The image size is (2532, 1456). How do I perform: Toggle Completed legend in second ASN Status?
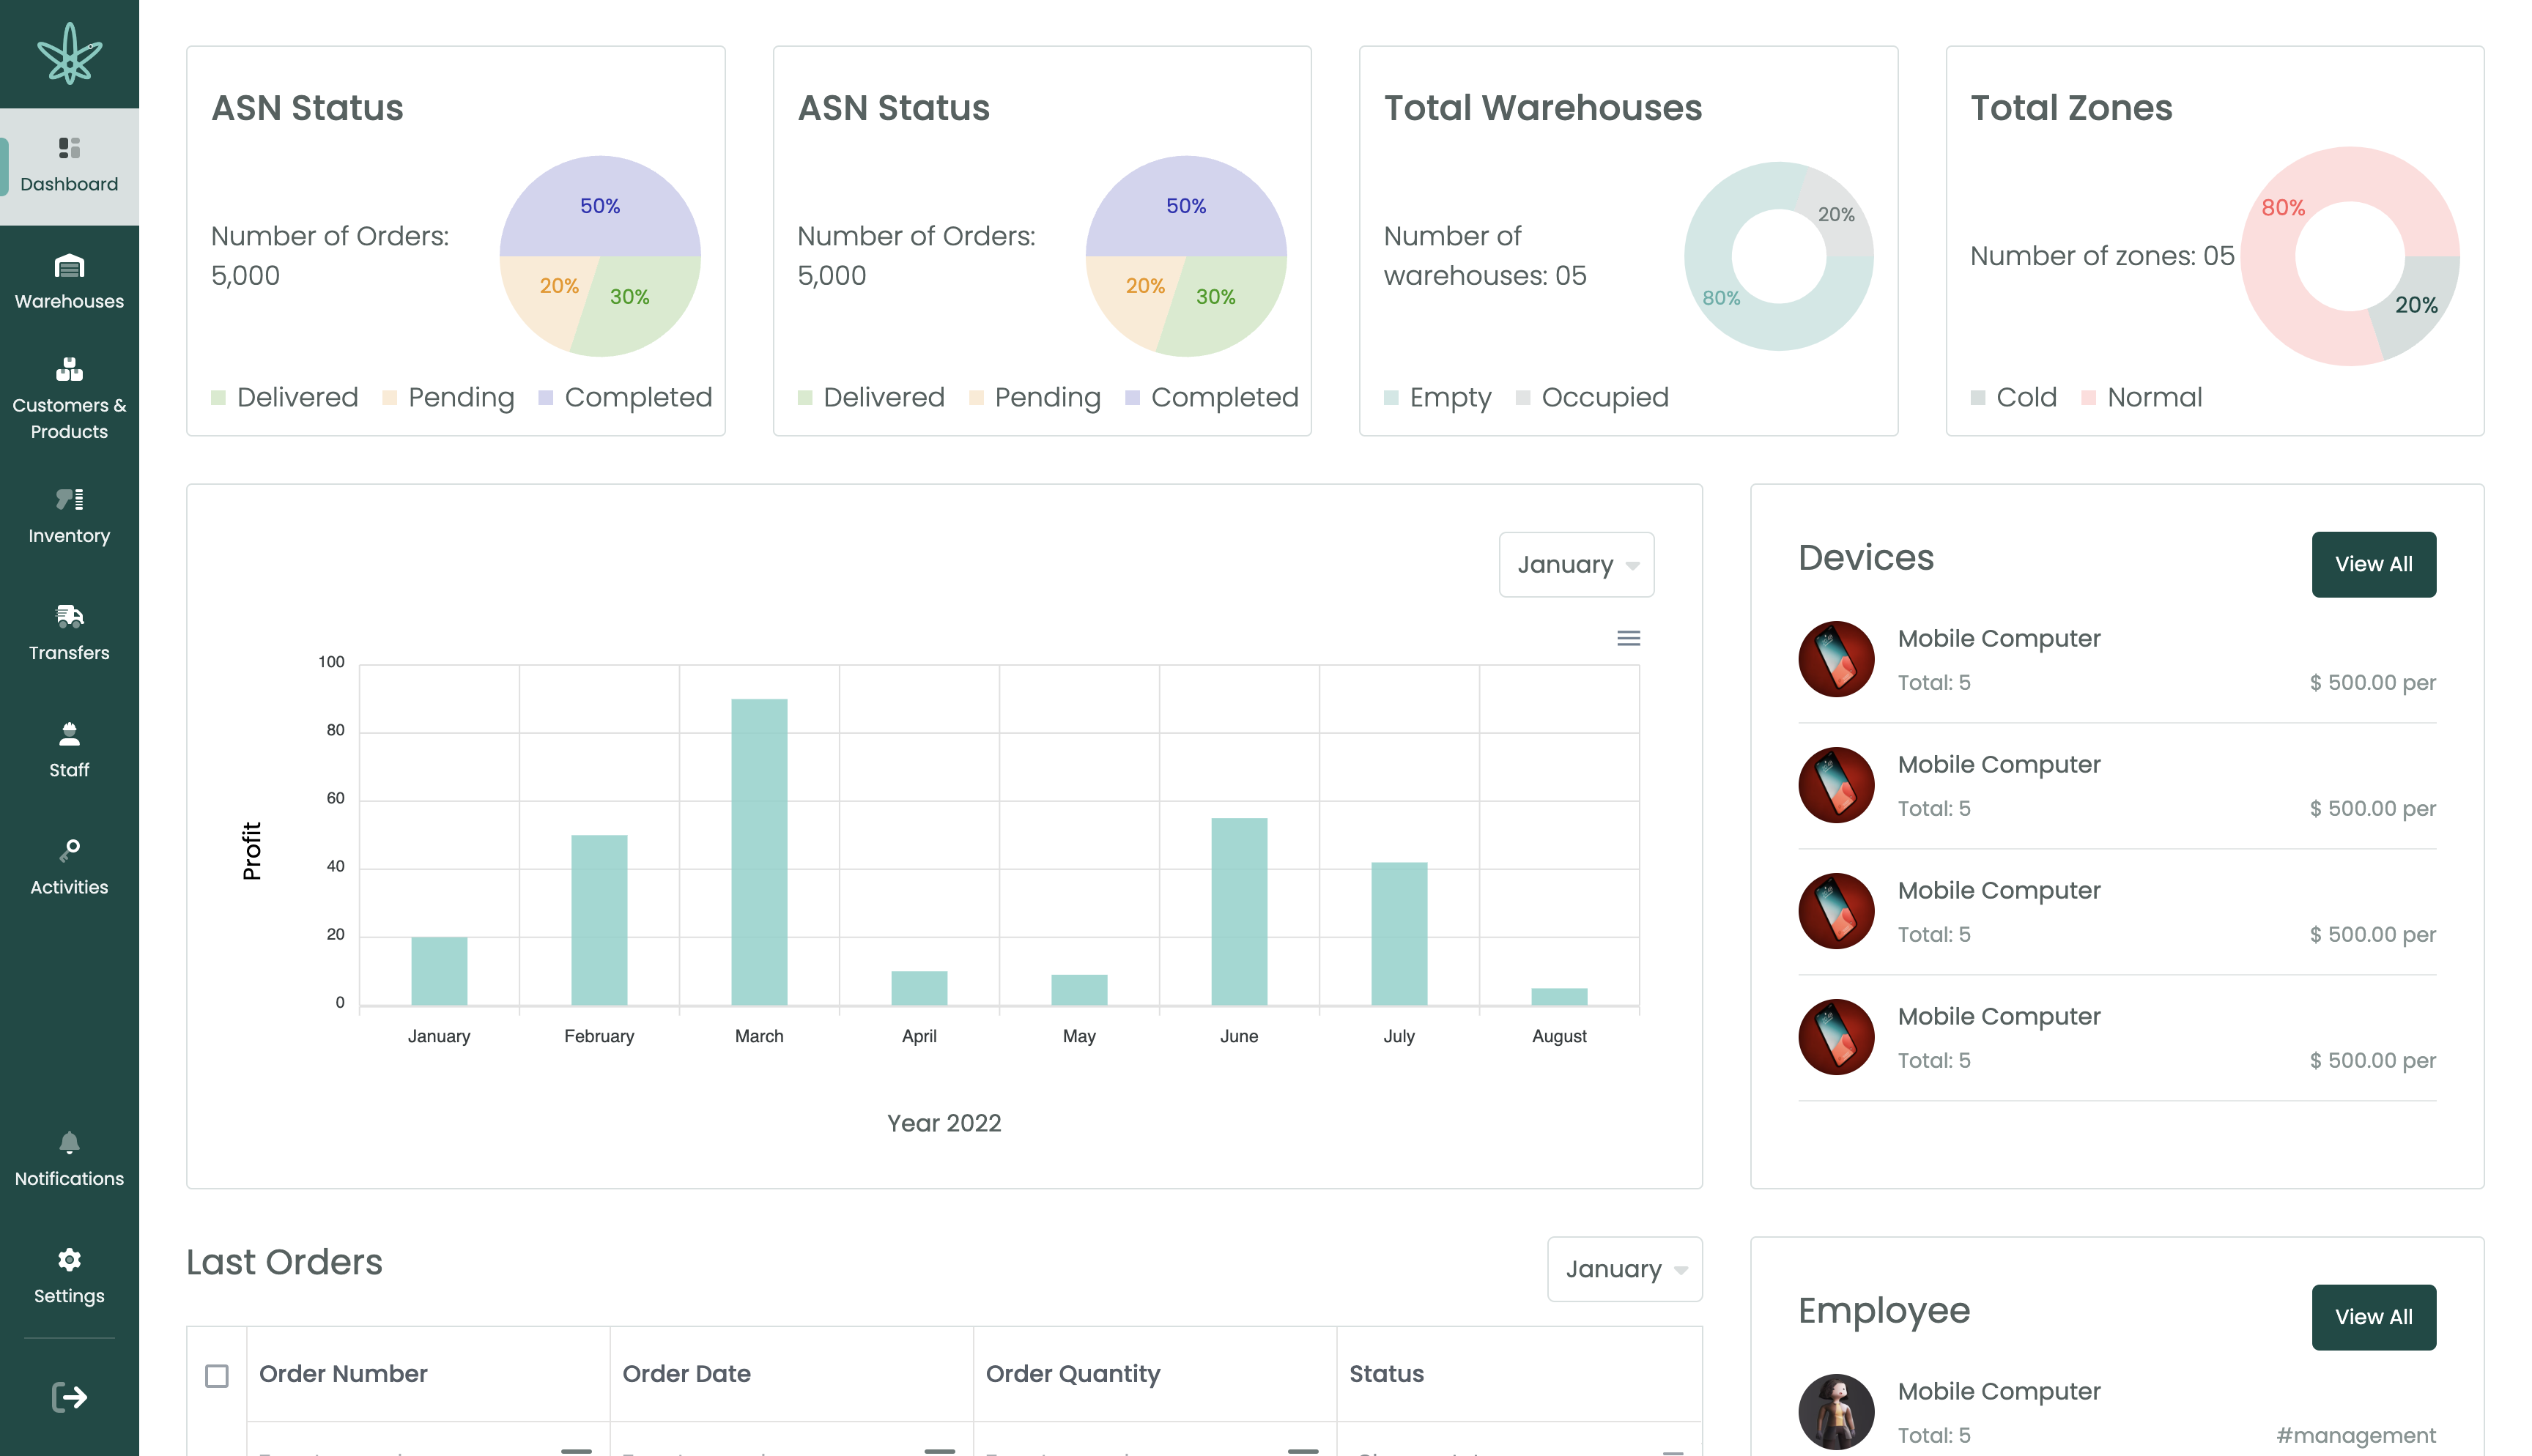(1211, 398)
